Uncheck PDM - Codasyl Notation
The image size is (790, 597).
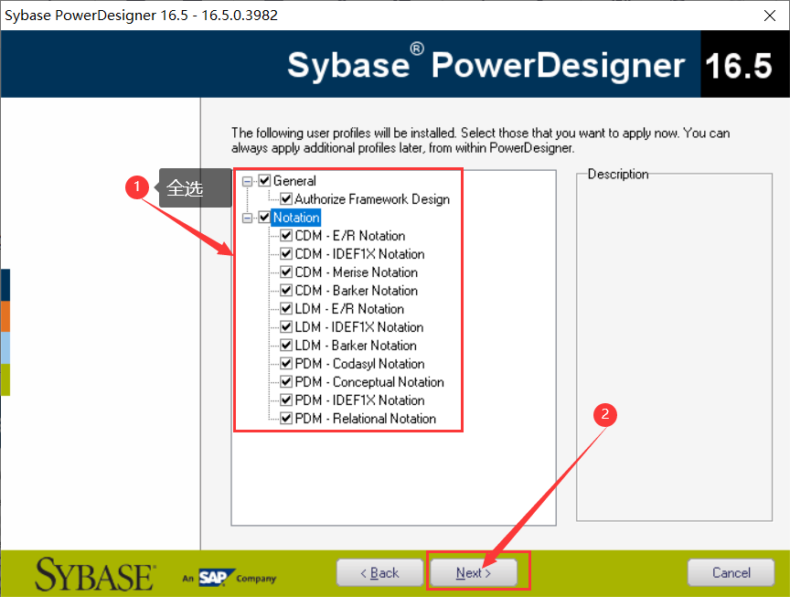click(x=286, y=364)
